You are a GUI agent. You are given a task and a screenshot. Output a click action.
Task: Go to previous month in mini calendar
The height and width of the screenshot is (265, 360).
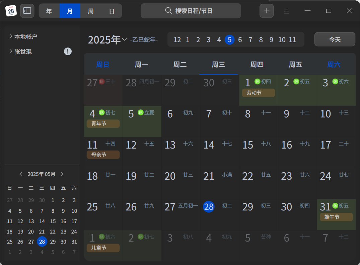coord(21,174)
